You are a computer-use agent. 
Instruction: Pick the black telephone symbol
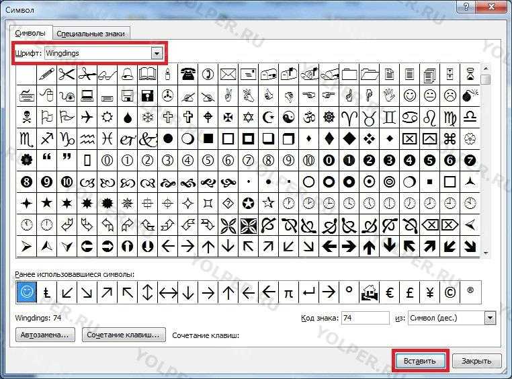tap(187, 74)
